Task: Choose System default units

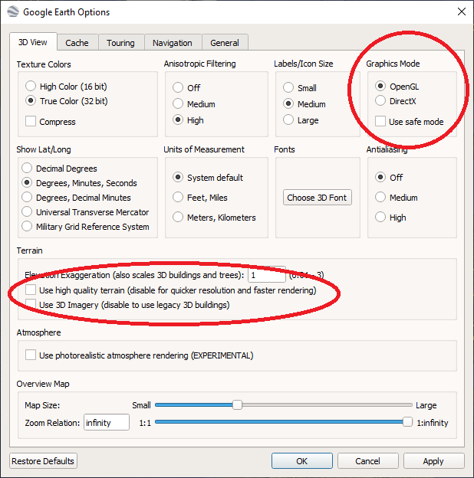Action: click(x=178, y=177)
